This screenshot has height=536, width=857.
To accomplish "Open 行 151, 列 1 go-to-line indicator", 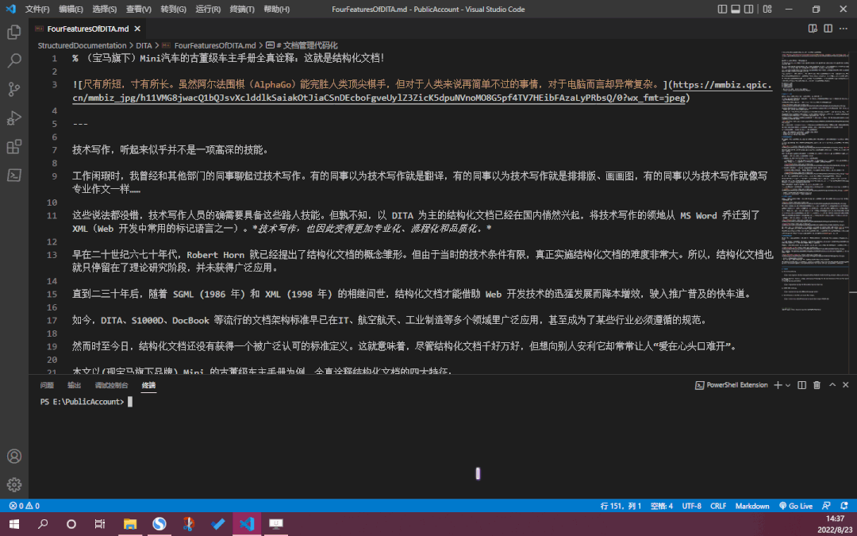I will click(621, 506).
